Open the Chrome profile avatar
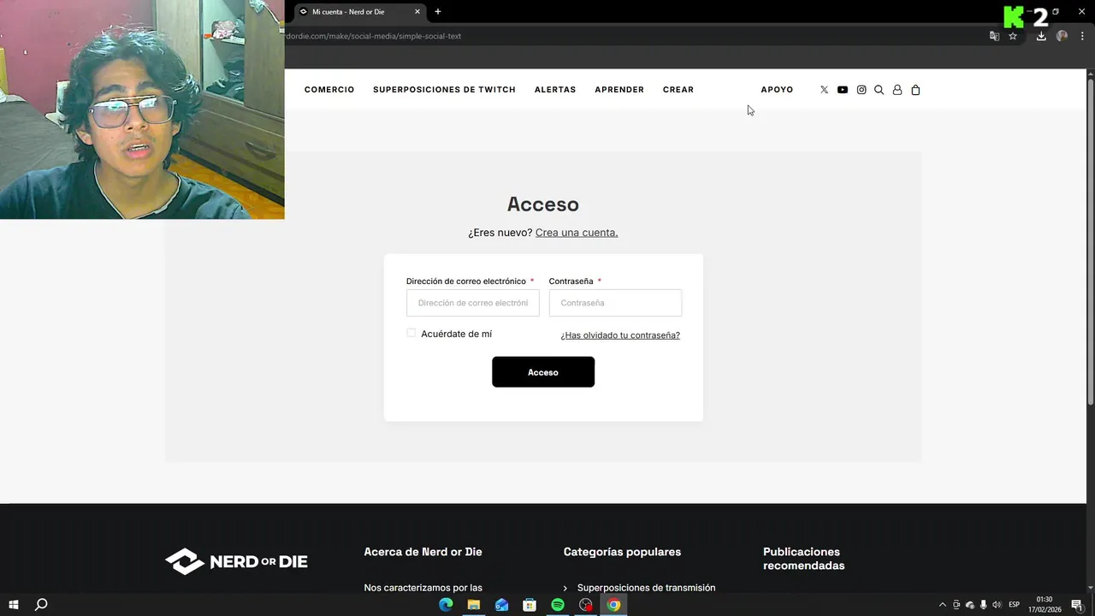 (x=1062, y=36)
